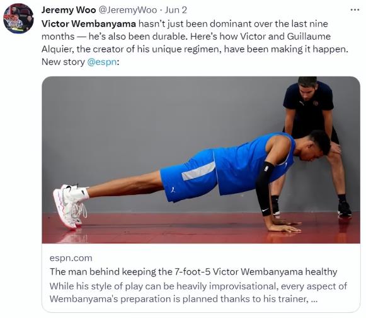Screen dimensions: 366x318
Task: Click the red gym floor in photo
Action: coord(163,229)
